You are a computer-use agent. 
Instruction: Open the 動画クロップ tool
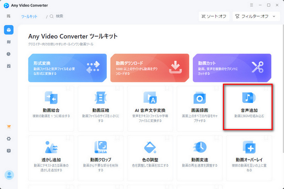(100, 158)
